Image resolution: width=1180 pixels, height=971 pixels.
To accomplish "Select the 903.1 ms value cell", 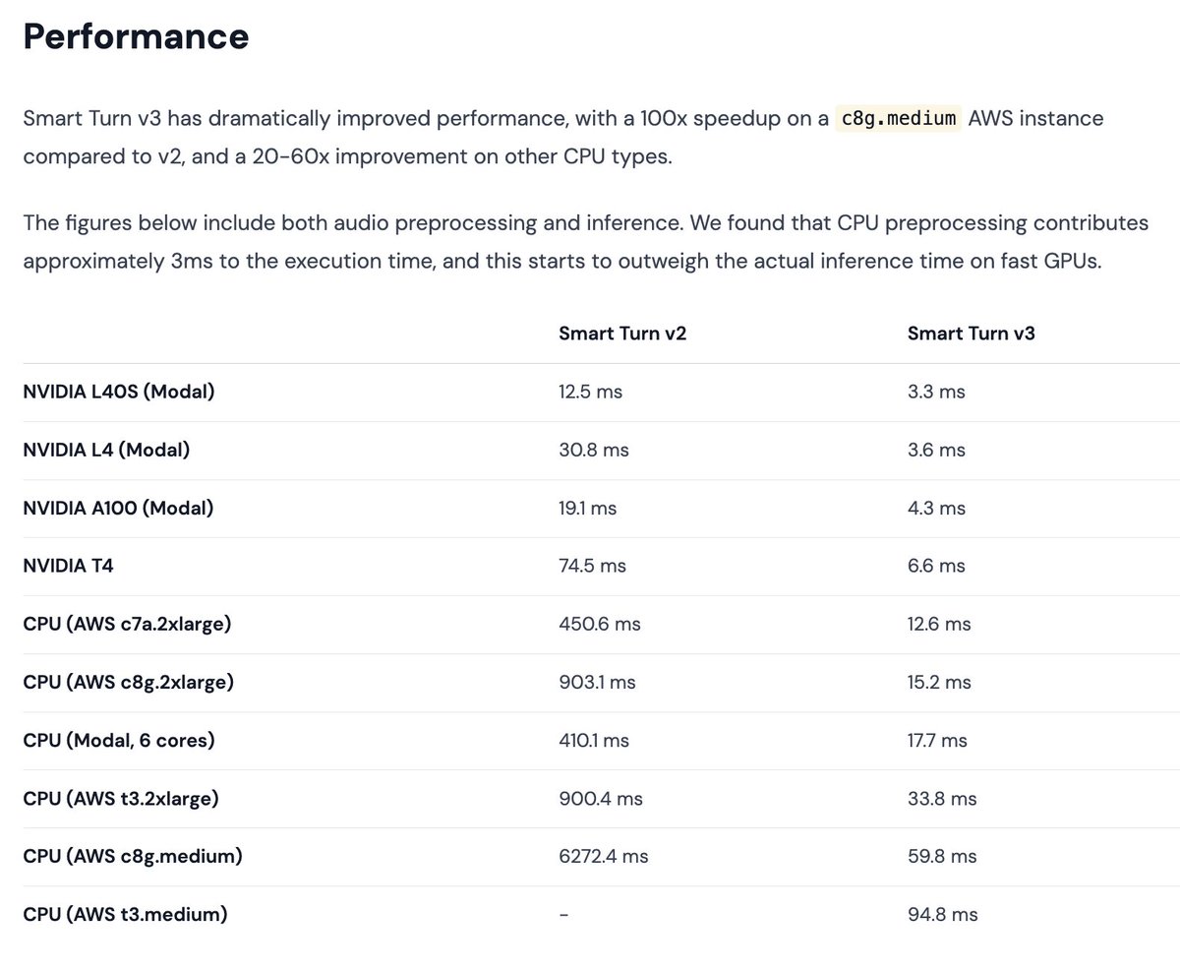I will [x=597, y=682].
